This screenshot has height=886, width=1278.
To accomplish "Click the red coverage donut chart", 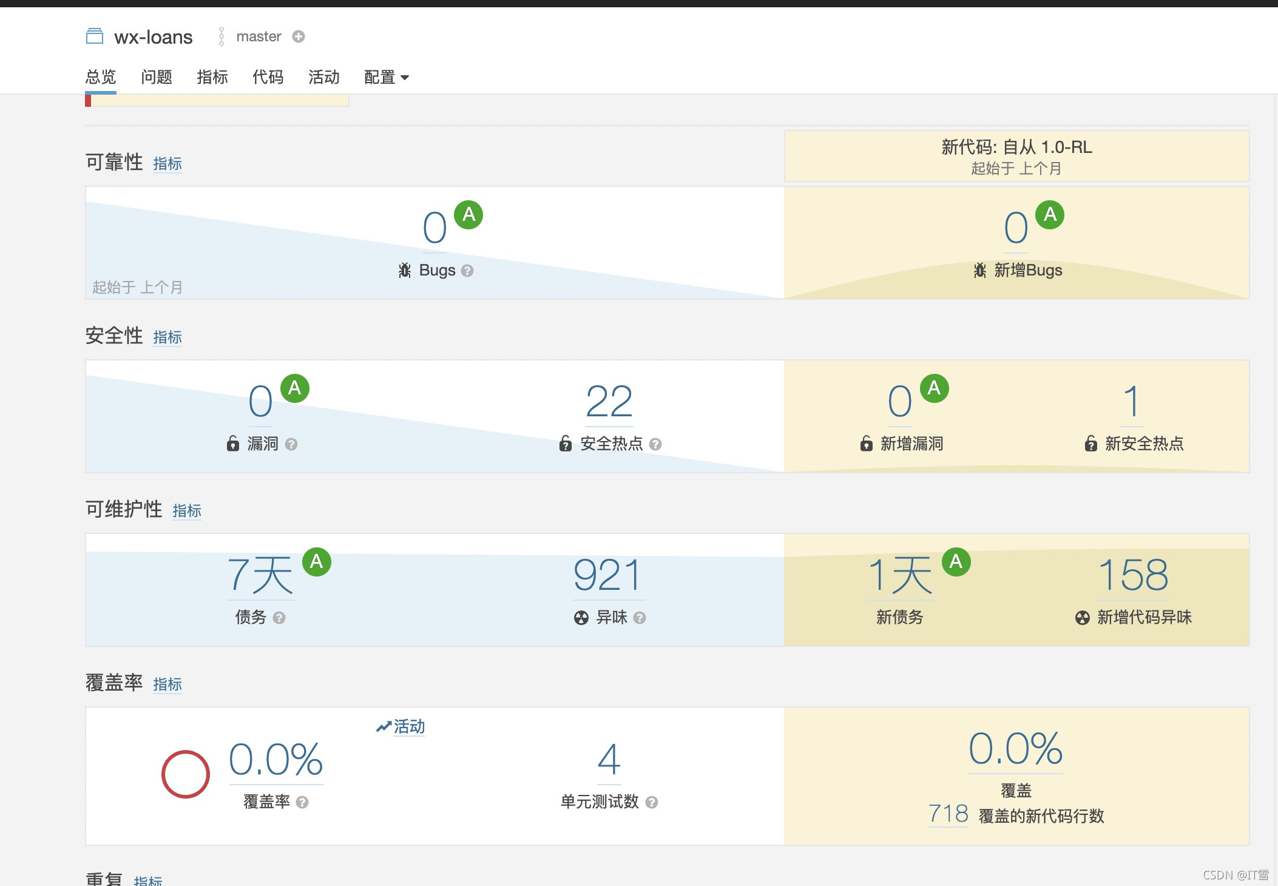I will point(186,774).
